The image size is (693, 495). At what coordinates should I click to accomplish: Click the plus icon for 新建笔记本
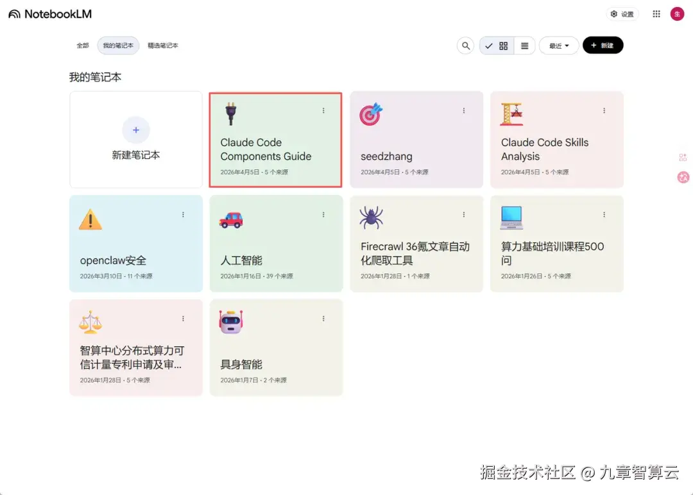tap(135, 130)
